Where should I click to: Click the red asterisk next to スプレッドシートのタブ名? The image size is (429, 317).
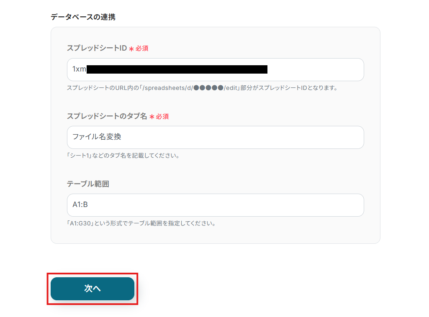point(152,117)
